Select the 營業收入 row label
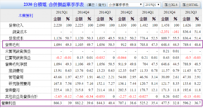Viewport: 203px width, 108px height. [x=16, y=25]
